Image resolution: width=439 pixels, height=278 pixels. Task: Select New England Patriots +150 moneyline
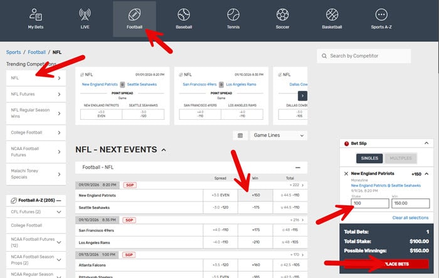255,195
